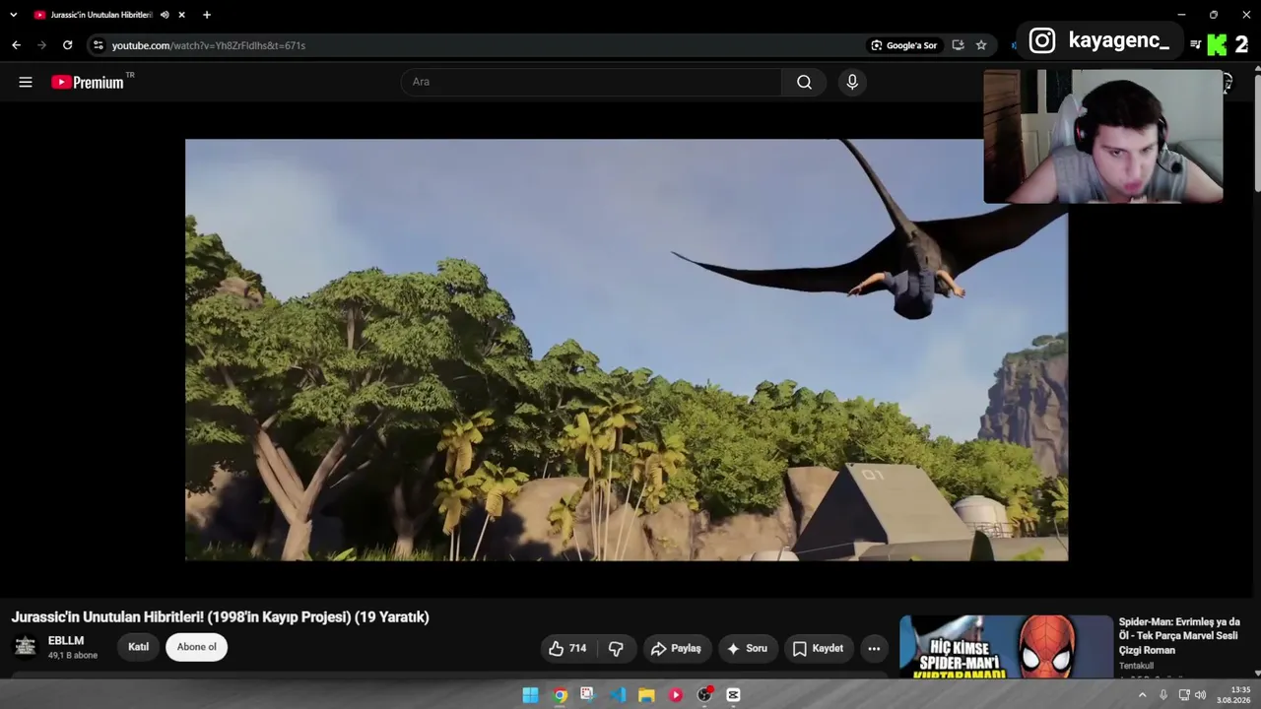Screen dimensions: 1261x709
Task: Save the video with Kaydet
Action: click(x=818, y=648)
